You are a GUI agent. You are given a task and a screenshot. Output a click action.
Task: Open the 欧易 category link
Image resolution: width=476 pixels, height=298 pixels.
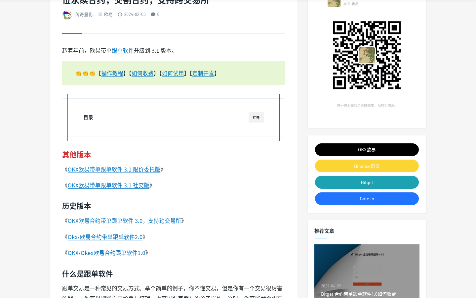[108, 15]
